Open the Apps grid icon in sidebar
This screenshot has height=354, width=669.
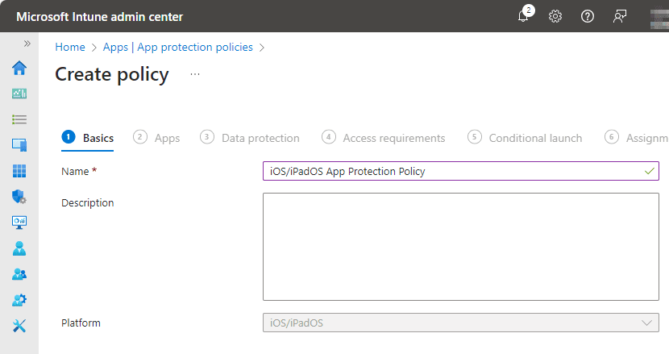pos(19,171)
